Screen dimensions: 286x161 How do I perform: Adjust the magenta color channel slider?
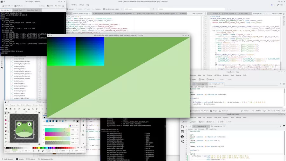[x=60, y=134]
